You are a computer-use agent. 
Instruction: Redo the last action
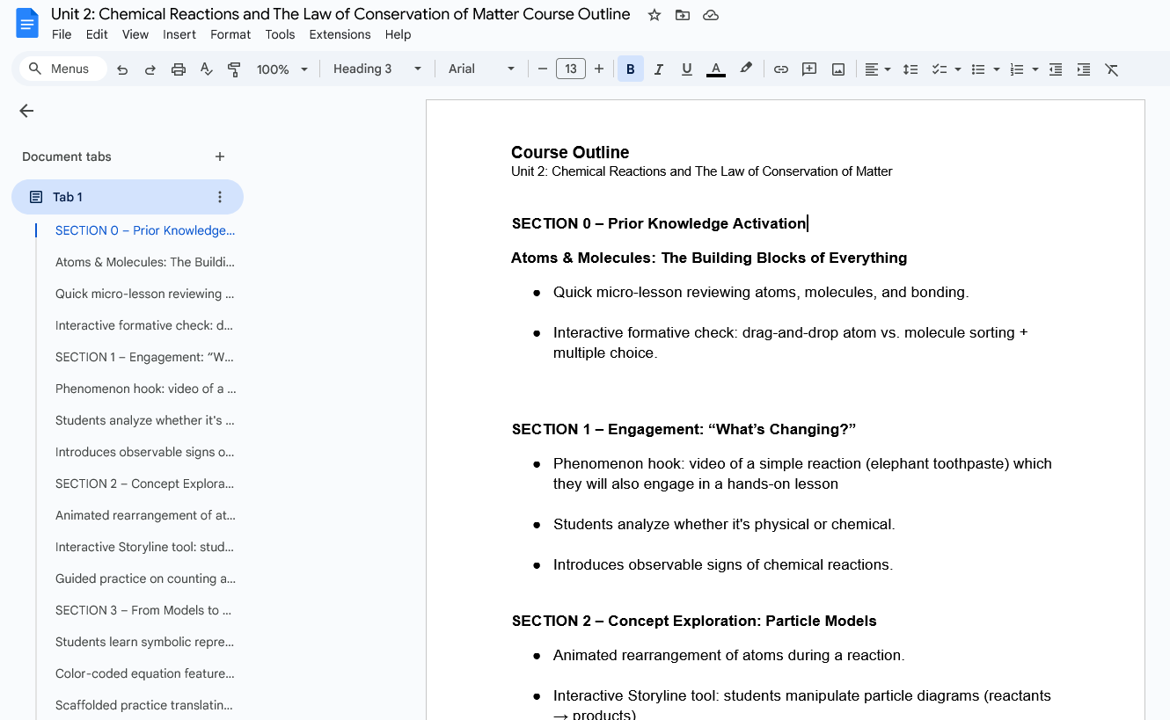(150, 69)
